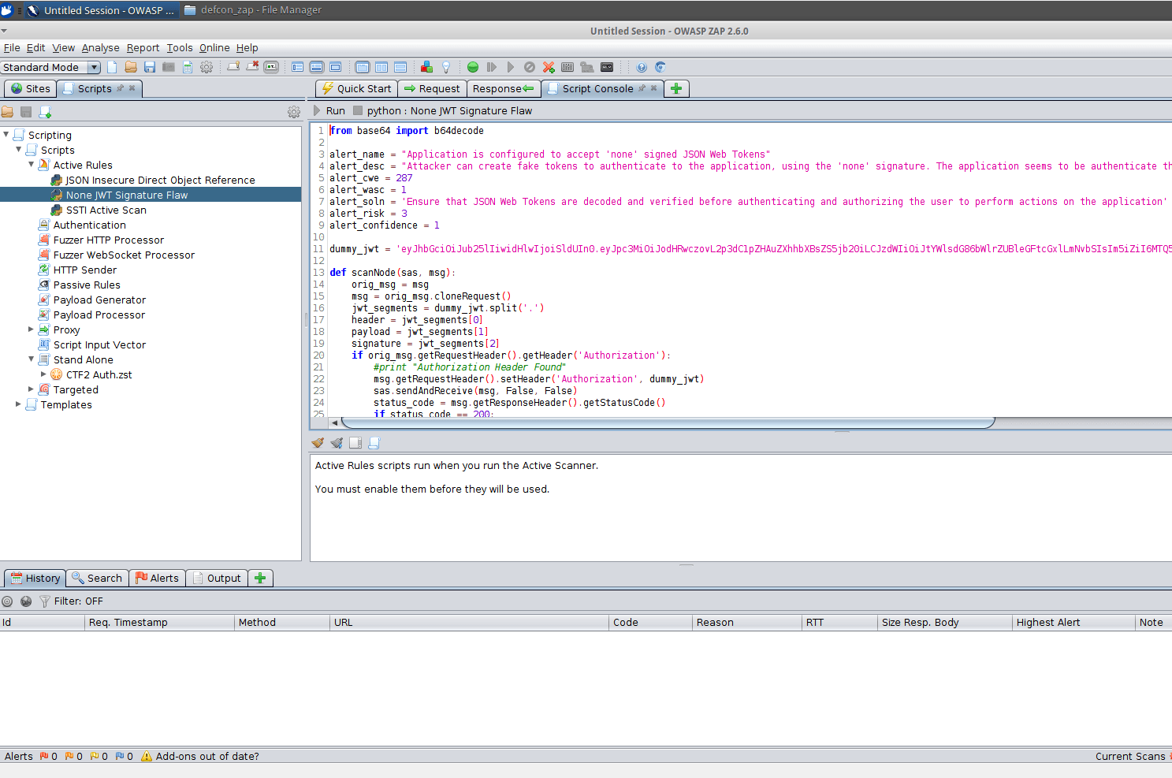This screenshot has height=778, width=1172.
Task: Unpin the Scripts tab
Action: point(121,88)
